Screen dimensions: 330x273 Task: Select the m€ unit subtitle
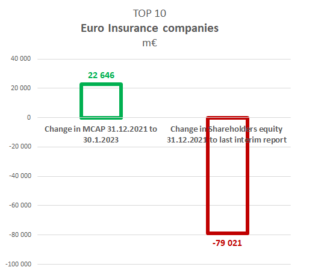click(x=149, y=43)
